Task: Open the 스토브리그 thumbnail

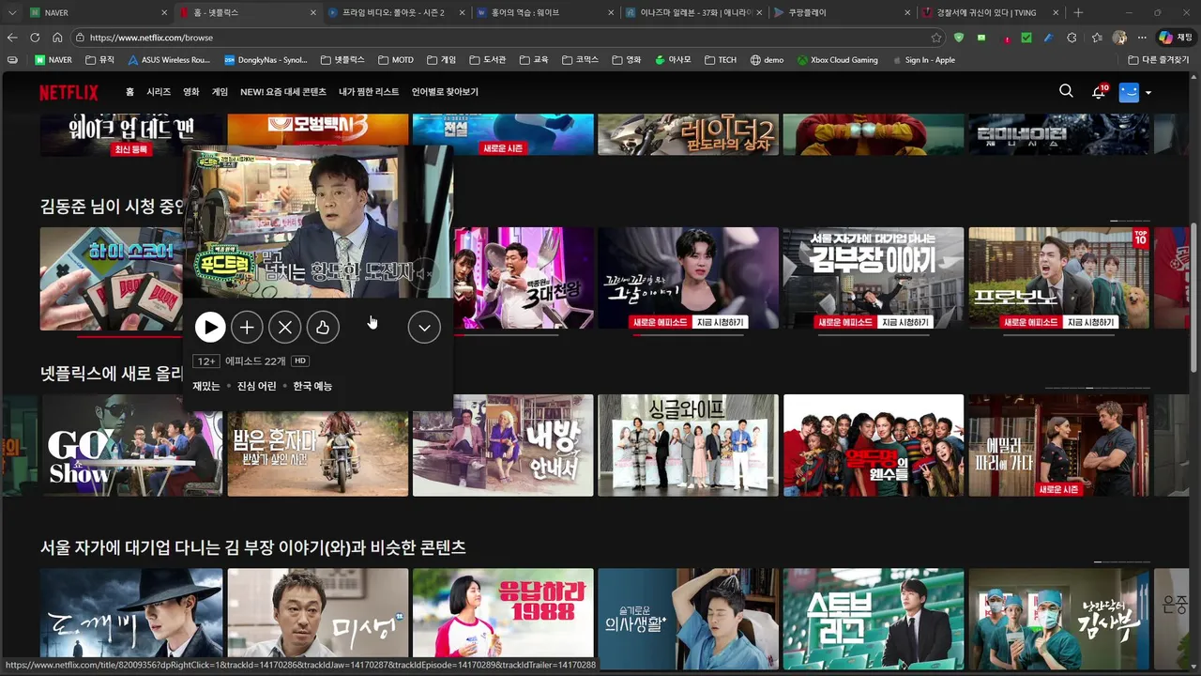Action: coord(874,619)
